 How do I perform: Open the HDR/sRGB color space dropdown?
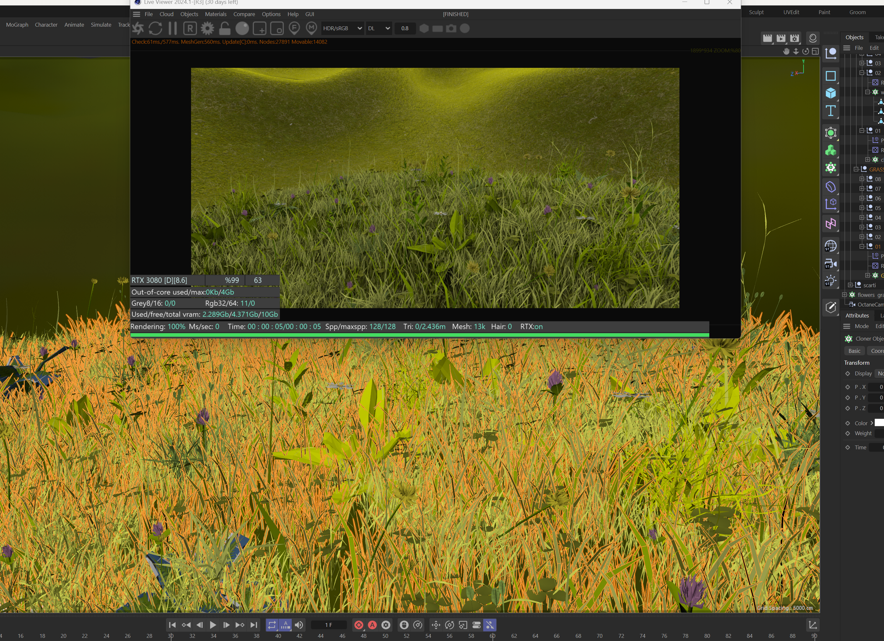[342, 28]
